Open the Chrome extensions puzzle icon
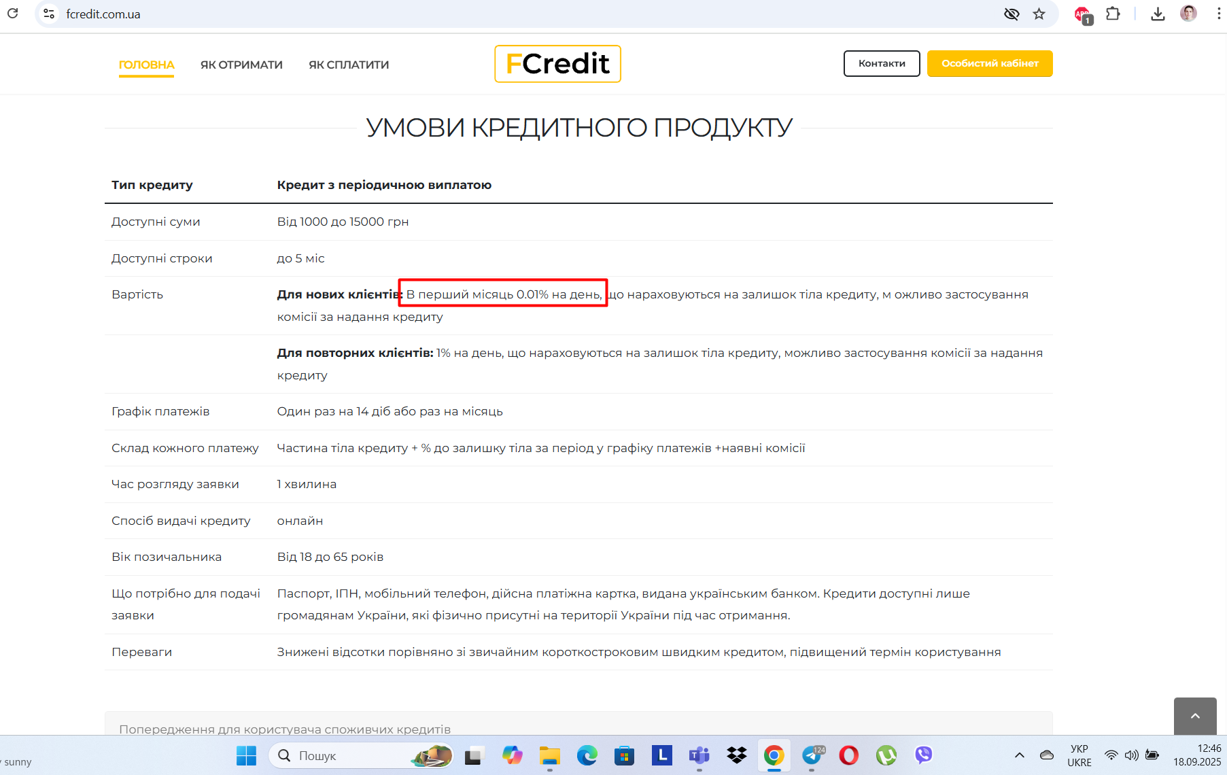The width and height of the screenshot is (1227, 775). click(x=1113, y=14)
